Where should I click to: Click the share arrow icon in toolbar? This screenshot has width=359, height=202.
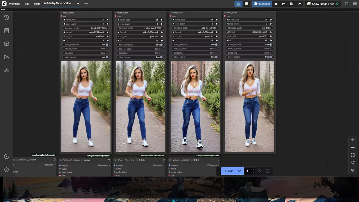[x=299, y=4]
